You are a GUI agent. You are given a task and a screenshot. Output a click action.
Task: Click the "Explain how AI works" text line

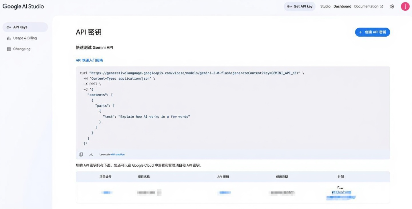146,117
